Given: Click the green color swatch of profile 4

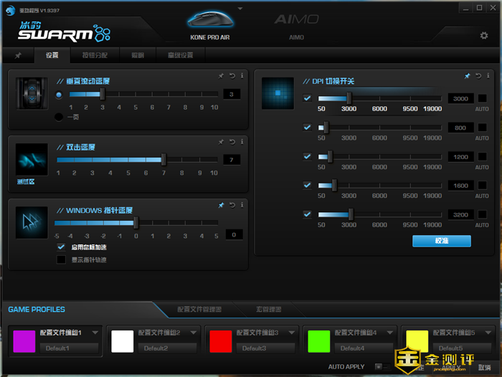Looking at the screenshot, I should pyautogui.click(x=319, y=340).
